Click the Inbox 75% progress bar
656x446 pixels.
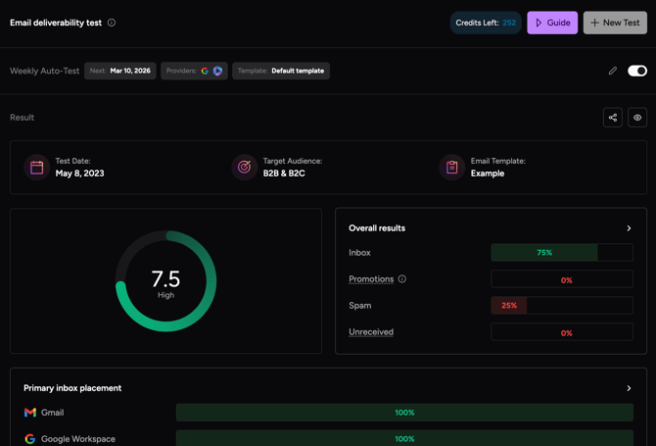(x=562, y=253)
